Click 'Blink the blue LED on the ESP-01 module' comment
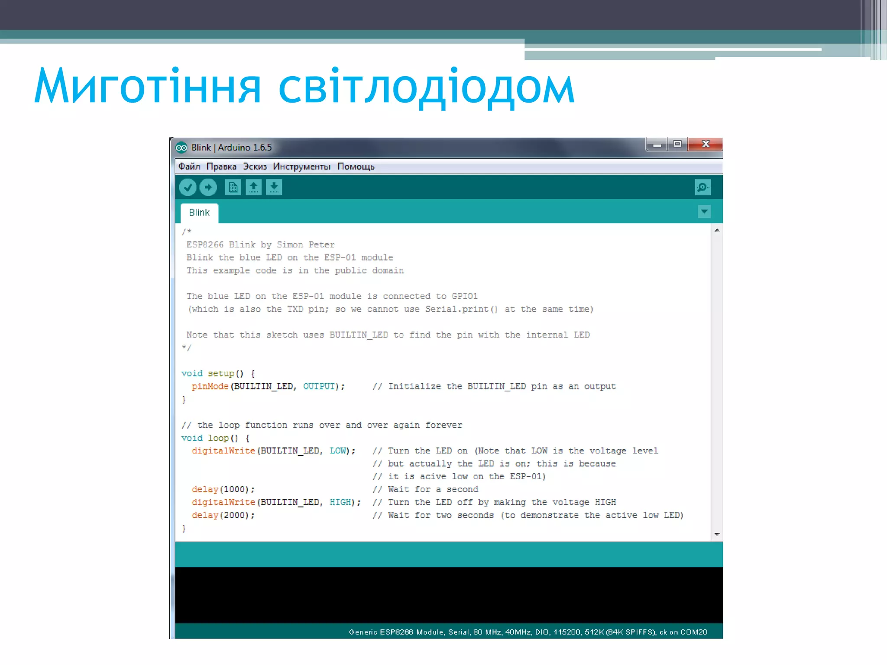Image resolution: width=887 pixels, height=665 pixels. (290, 258)
